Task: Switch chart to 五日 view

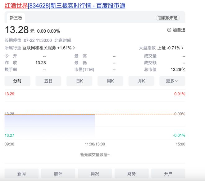Action: click(x=48, y=81)
